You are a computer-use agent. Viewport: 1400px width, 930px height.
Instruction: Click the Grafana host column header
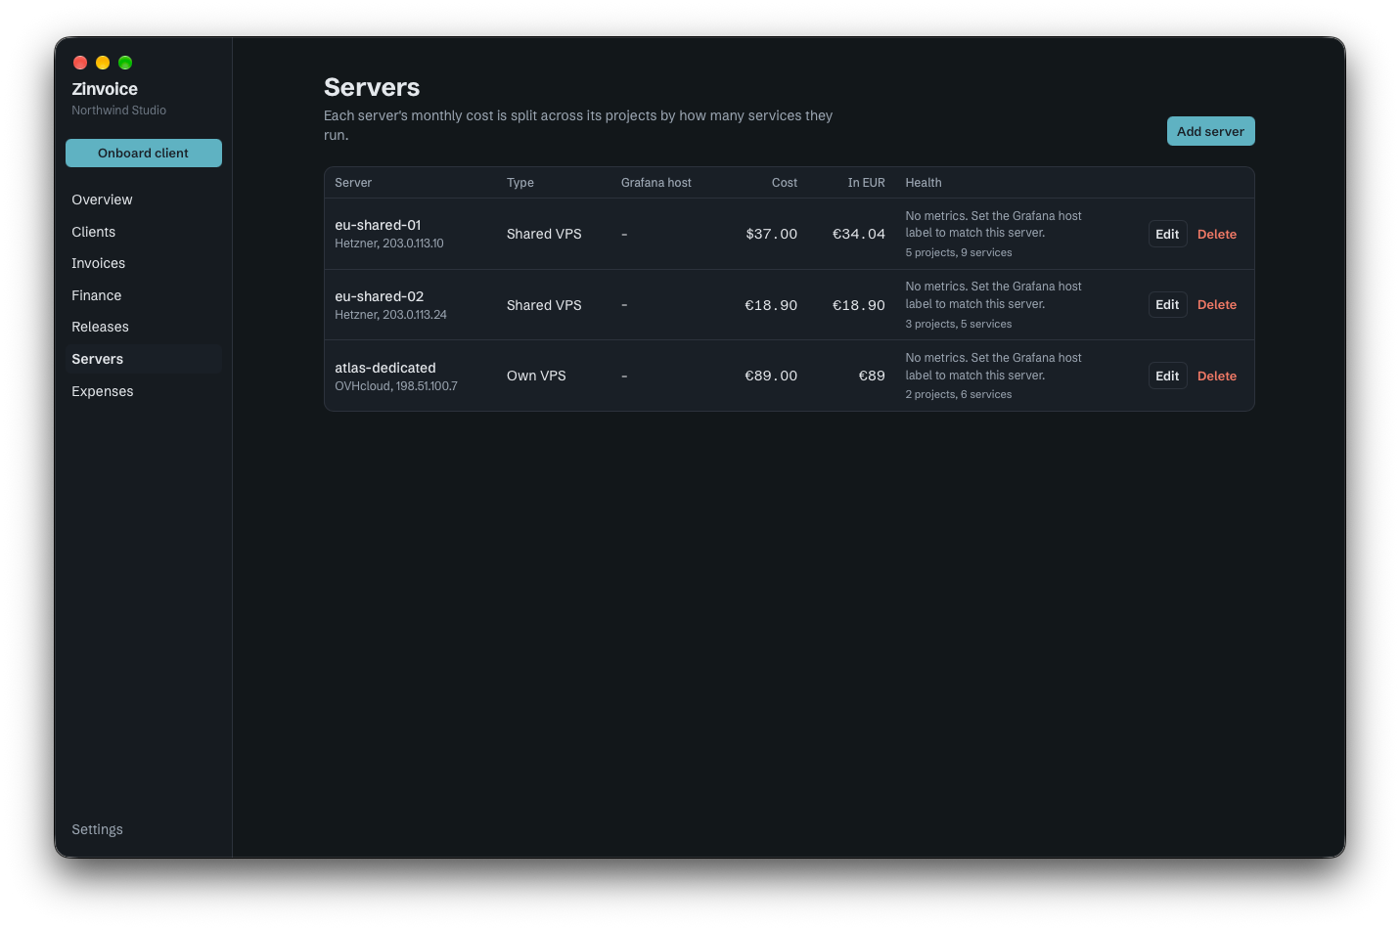[x=656, y=183]
